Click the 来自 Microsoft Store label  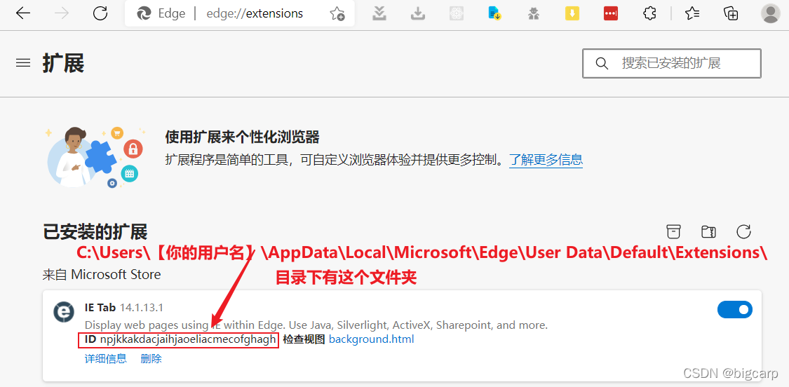(102, 275)
